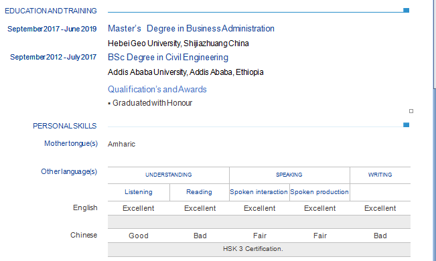Click the September 2017 - June 2019 date

click(x=52, y=29)
